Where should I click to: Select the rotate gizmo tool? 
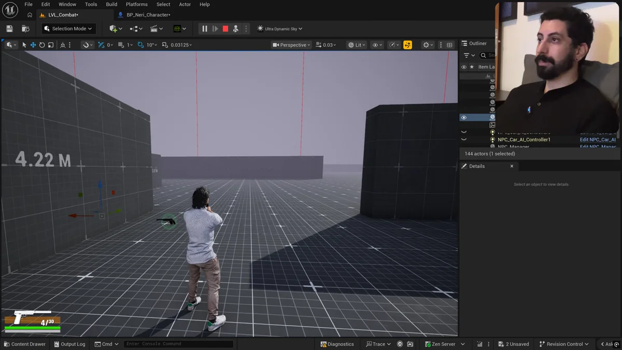tap(42, 45)
